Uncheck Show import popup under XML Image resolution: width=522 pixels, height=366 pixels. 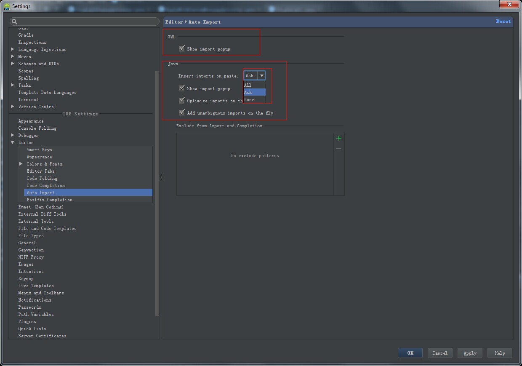pyautogui.click(x=182, y=48)
